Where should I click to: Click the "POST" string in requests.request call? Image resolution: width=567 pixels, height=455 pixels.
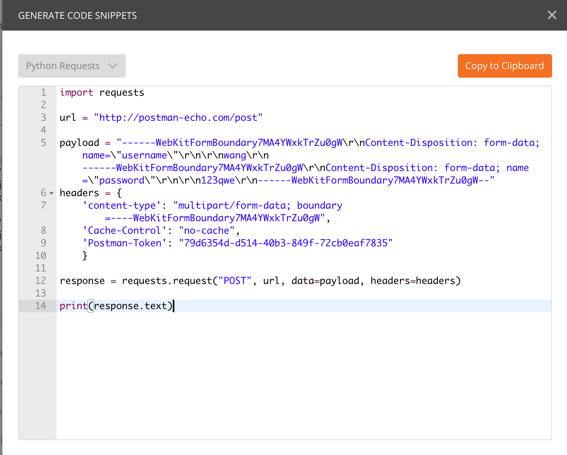click(235, 281)
